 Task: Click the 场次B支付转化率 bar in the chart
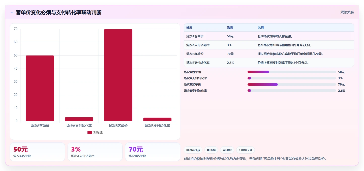tap(157, 119)
